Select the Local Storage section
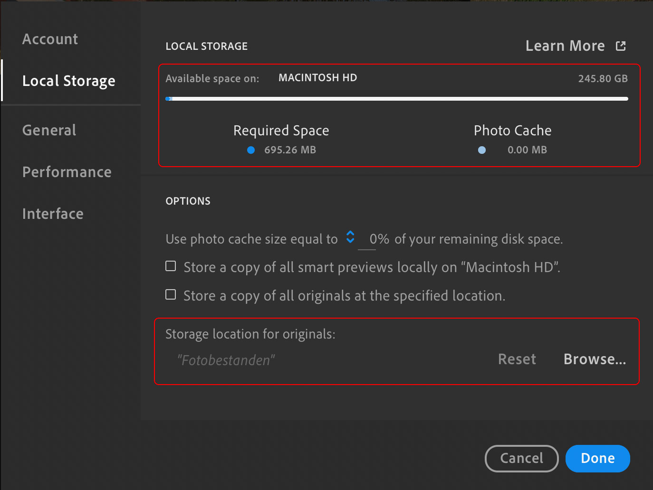653x490 pixels. pyautogui.click(x=68, y=81)
